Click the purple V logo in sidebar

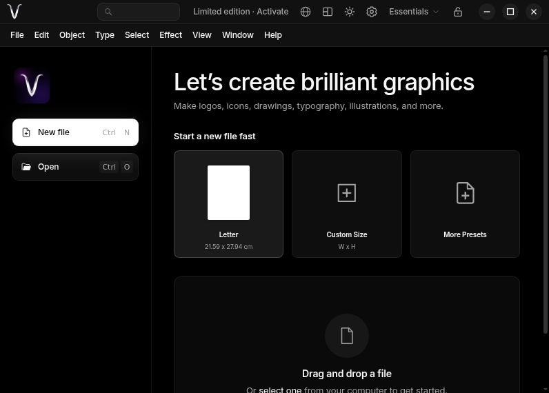[32, 85]
